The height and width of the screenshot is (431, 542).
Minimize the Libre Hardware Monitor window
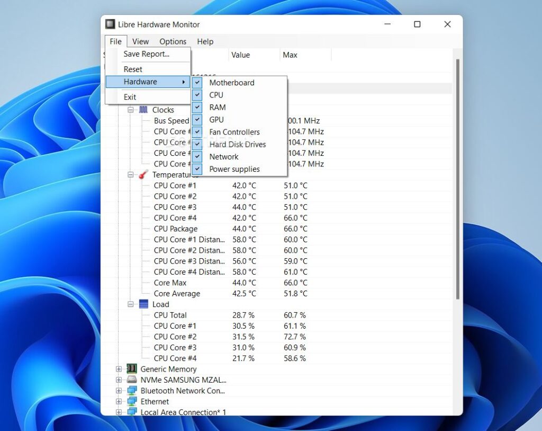pyautogui.click(x=387, y=24)
